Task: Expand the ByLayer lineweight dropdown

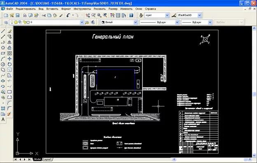Action: (210, 22)
